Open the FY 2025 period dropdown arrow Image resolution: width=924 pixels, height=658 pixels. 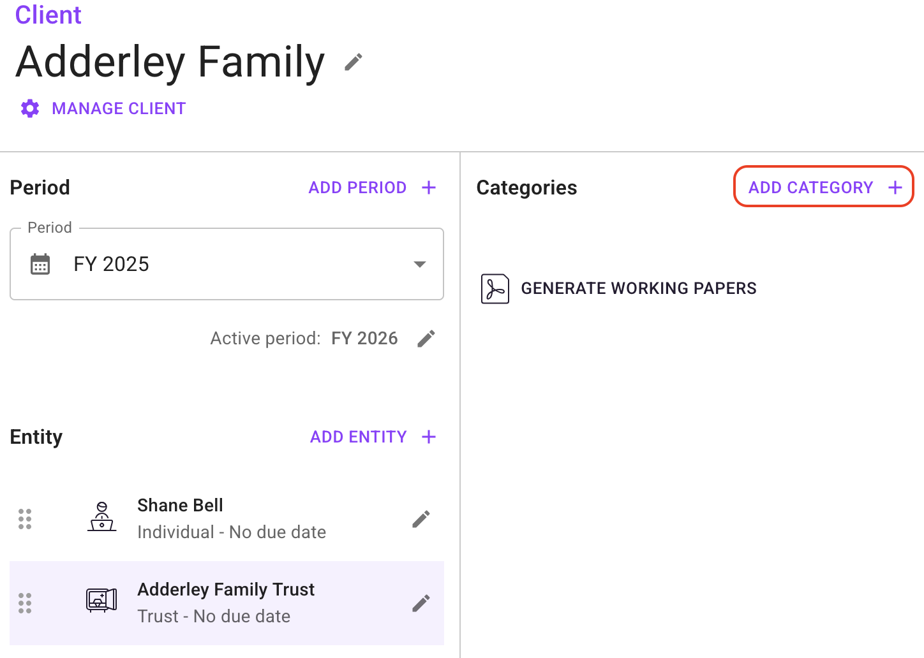(x=419, y=264)
